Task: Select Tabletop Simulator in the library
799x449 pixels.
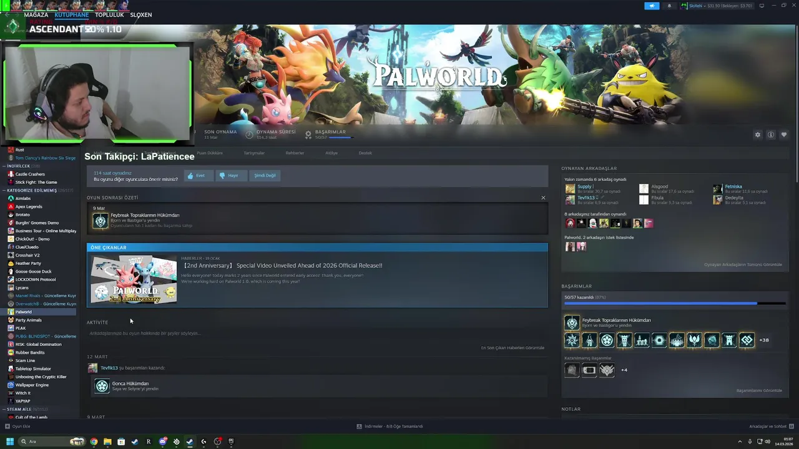Action: [x=33, y=369]
